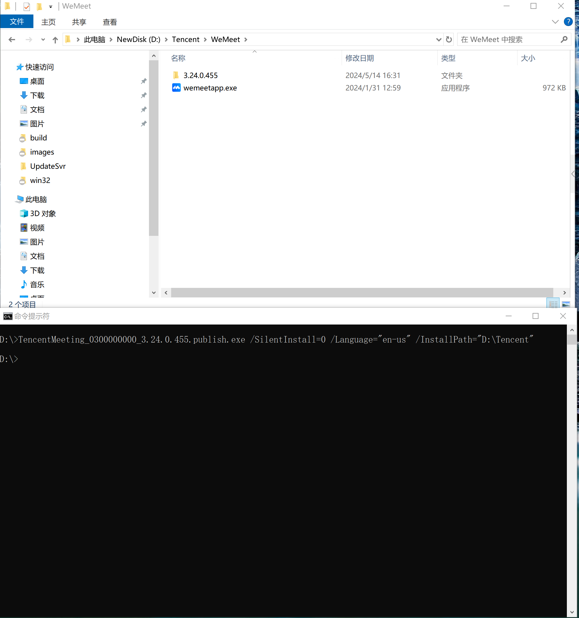Open 视频 under 此电脑
This screenshot has width=579, height=618.
(x=37, y=228)
